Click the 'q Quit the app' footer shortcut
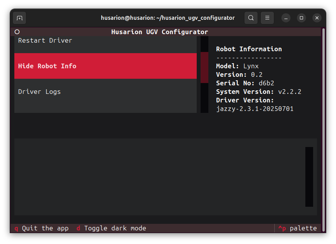This screenshot has height=244, width=336. (42, 228)
